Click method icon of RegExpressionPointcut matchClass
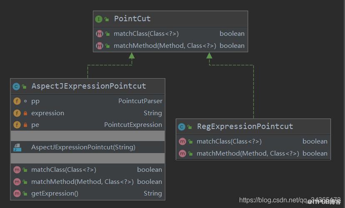The height and width of the screenshot is (208, 345). coord(182,141)
